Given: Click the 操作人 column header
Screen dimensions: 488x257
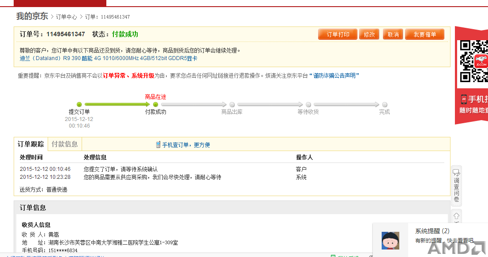Looking at the screenshot, I should pos(304,157).
